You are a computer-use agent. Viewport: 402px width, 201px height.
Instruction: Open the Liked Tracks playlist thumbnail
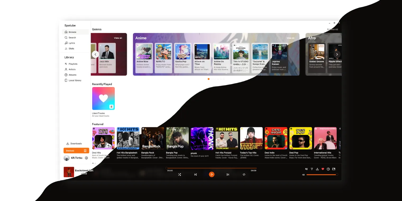pyautogui.click(x=103, y=98)
